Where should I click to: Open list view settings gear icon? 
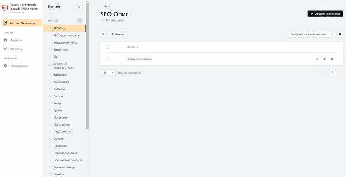point(340,34)
